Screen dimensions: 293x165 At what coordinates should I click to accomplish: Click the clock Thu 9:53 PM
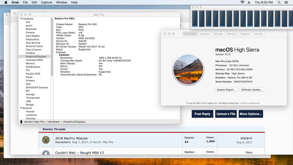pos(264,2)
